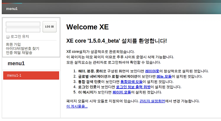Follow the 통합검색 모듈 link
221x121 pixels.
coord(131,82)
